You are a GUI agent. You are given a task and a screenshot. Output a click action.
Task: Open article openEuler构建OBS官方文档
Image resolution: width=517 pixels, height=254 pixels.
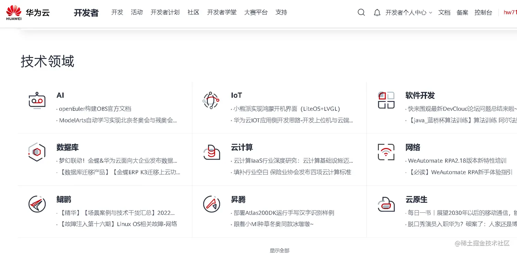[x=95, y=109]
